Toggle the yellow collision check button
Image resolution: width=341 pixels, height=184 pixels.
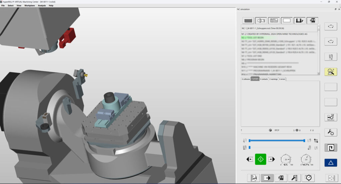[331, 72]
